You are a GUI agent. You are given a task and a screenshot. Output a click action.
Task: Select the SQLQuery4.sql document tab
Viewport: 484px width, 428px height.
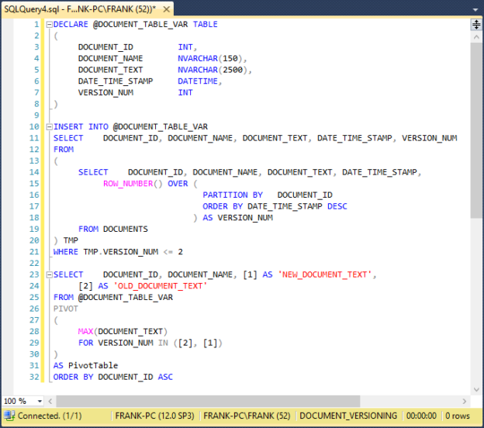[80, 9]
